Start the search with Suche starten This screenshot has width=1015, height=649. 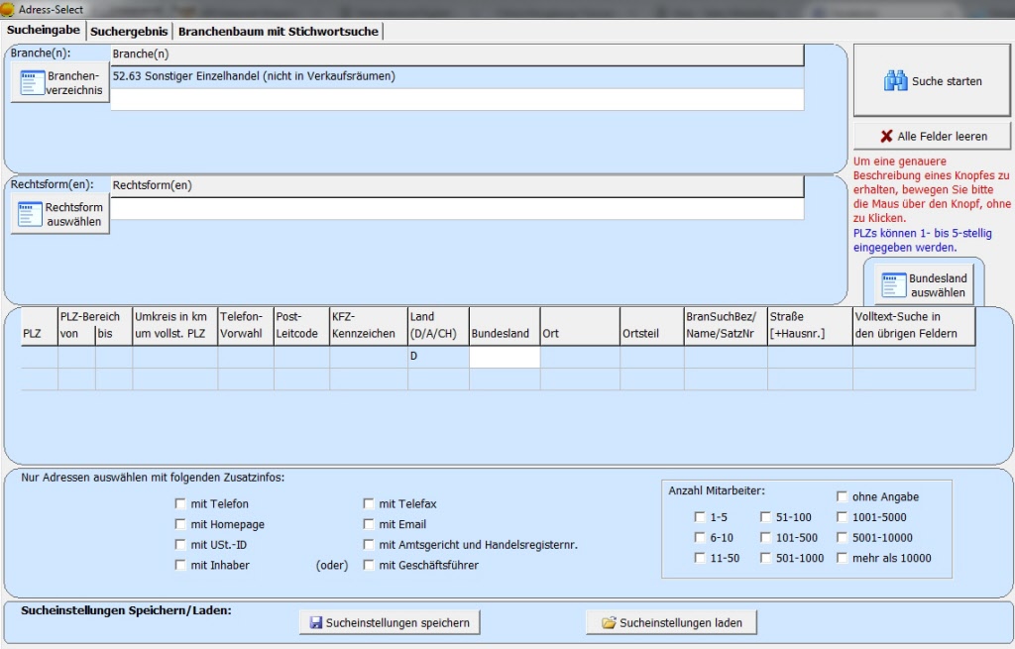pyautogui.click(x=932, y=81)
